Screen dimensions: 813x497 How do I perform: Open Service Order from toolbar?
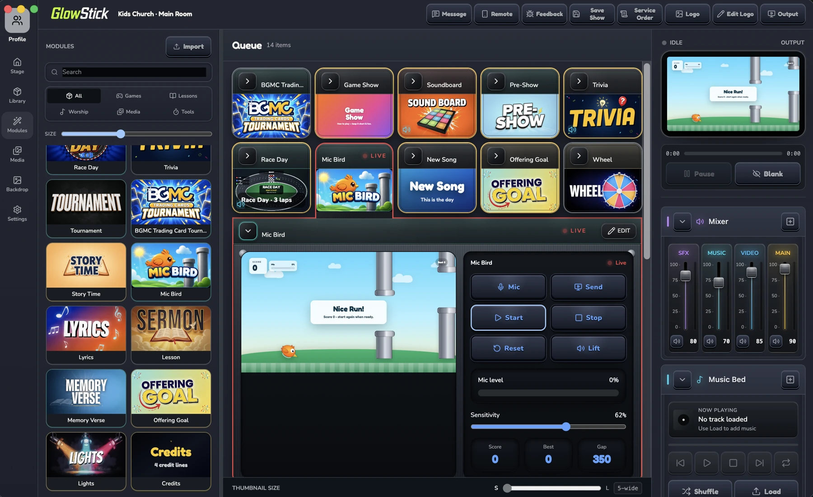[x=640, y=14]
